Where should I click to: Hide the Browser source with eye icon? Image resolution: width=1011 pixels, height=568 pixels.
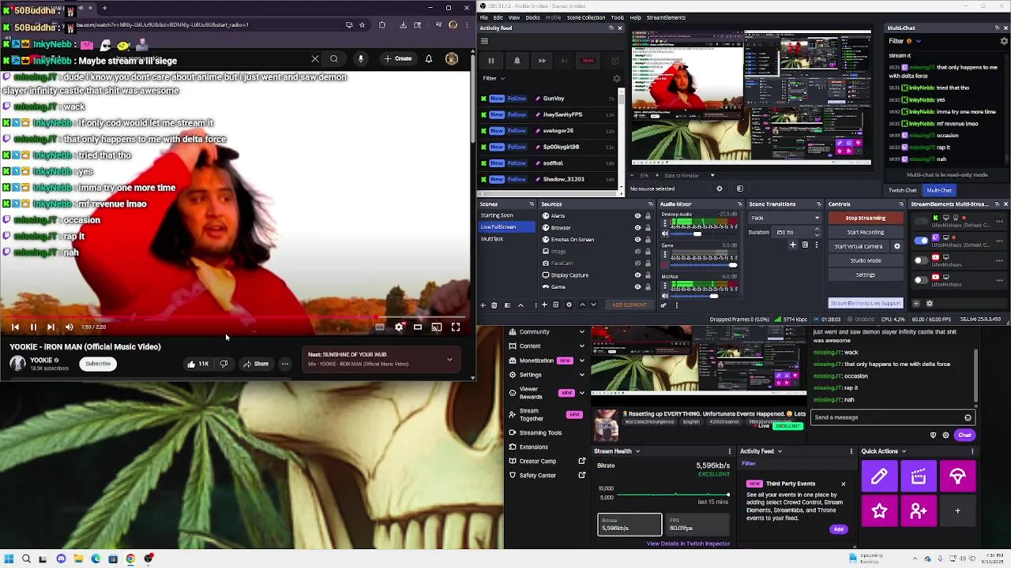pos(637,227)
